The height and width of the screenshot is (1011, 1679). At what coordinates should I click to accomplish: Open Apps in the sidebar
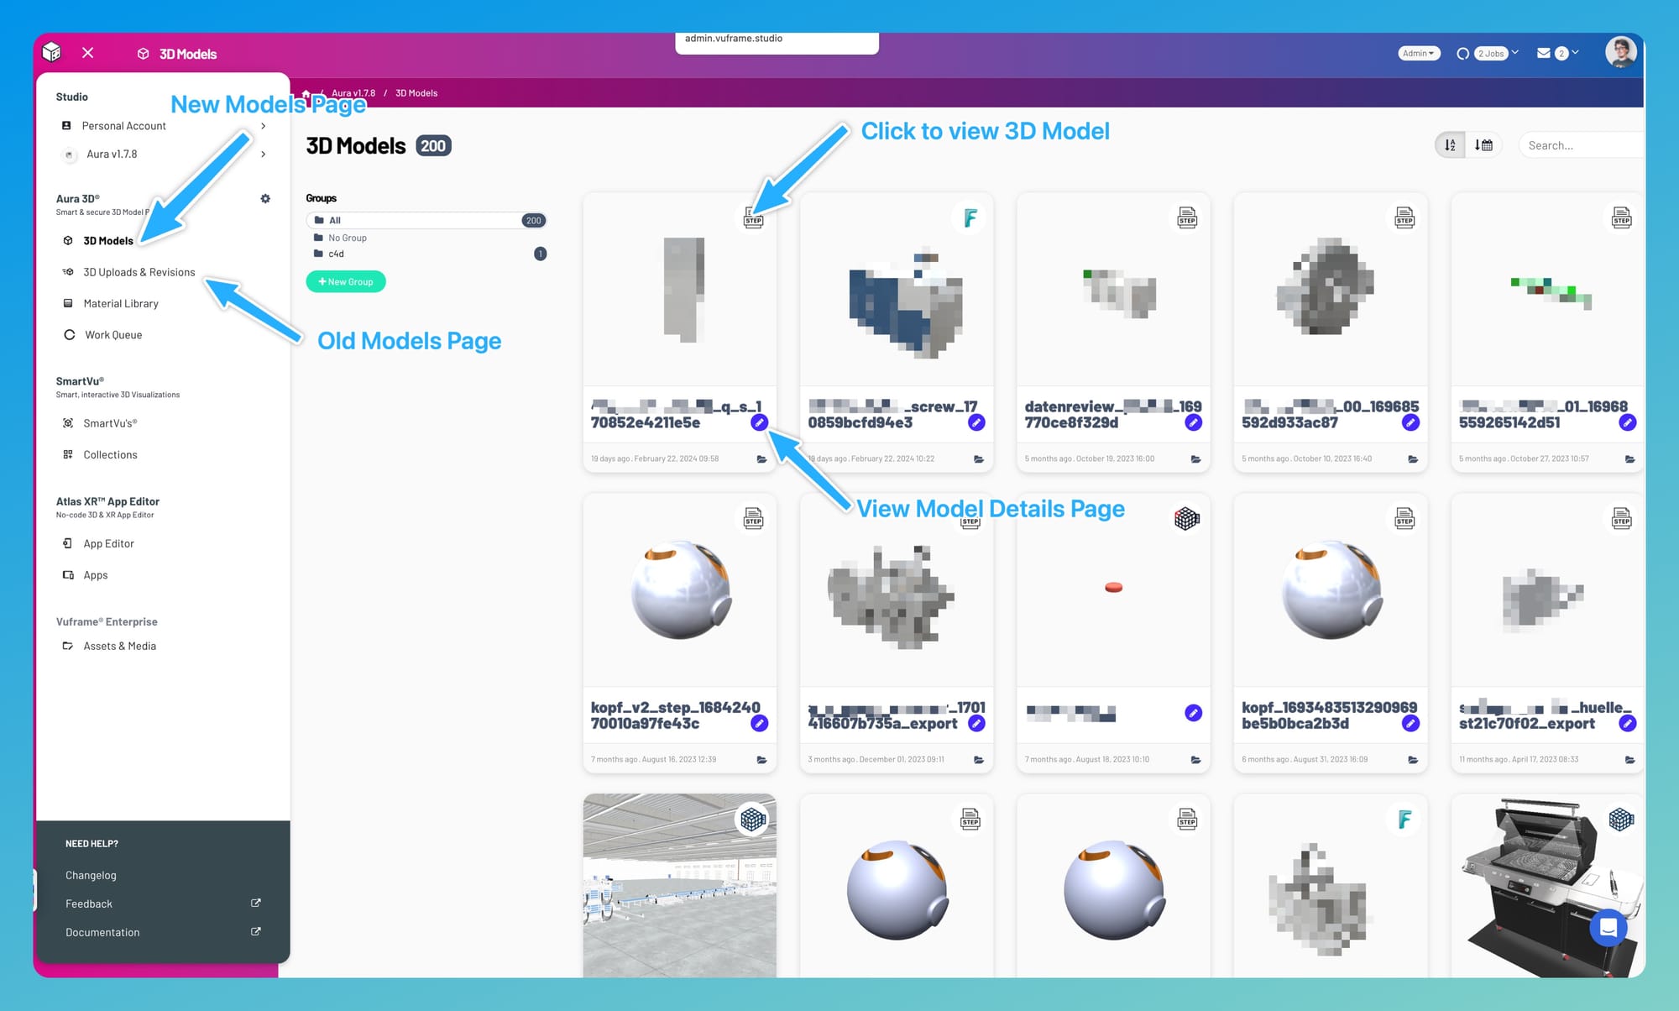coord(95,575)
